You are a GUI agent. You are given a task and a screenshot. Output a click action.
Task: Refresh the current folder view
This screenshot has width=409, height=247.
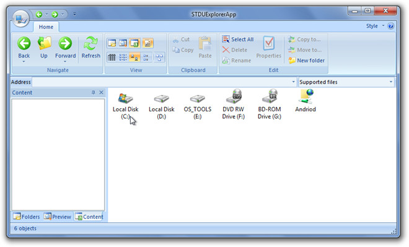tap(90, 48)
